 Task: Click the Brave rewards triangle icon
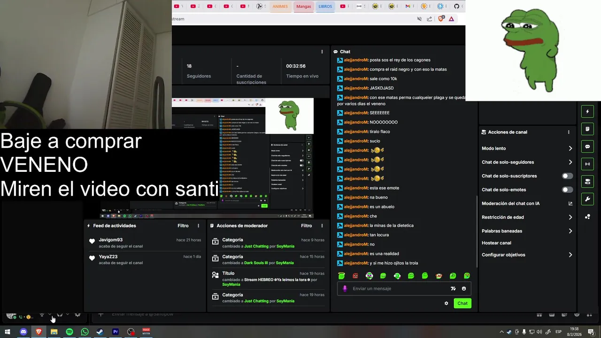(x=451, y=19)
